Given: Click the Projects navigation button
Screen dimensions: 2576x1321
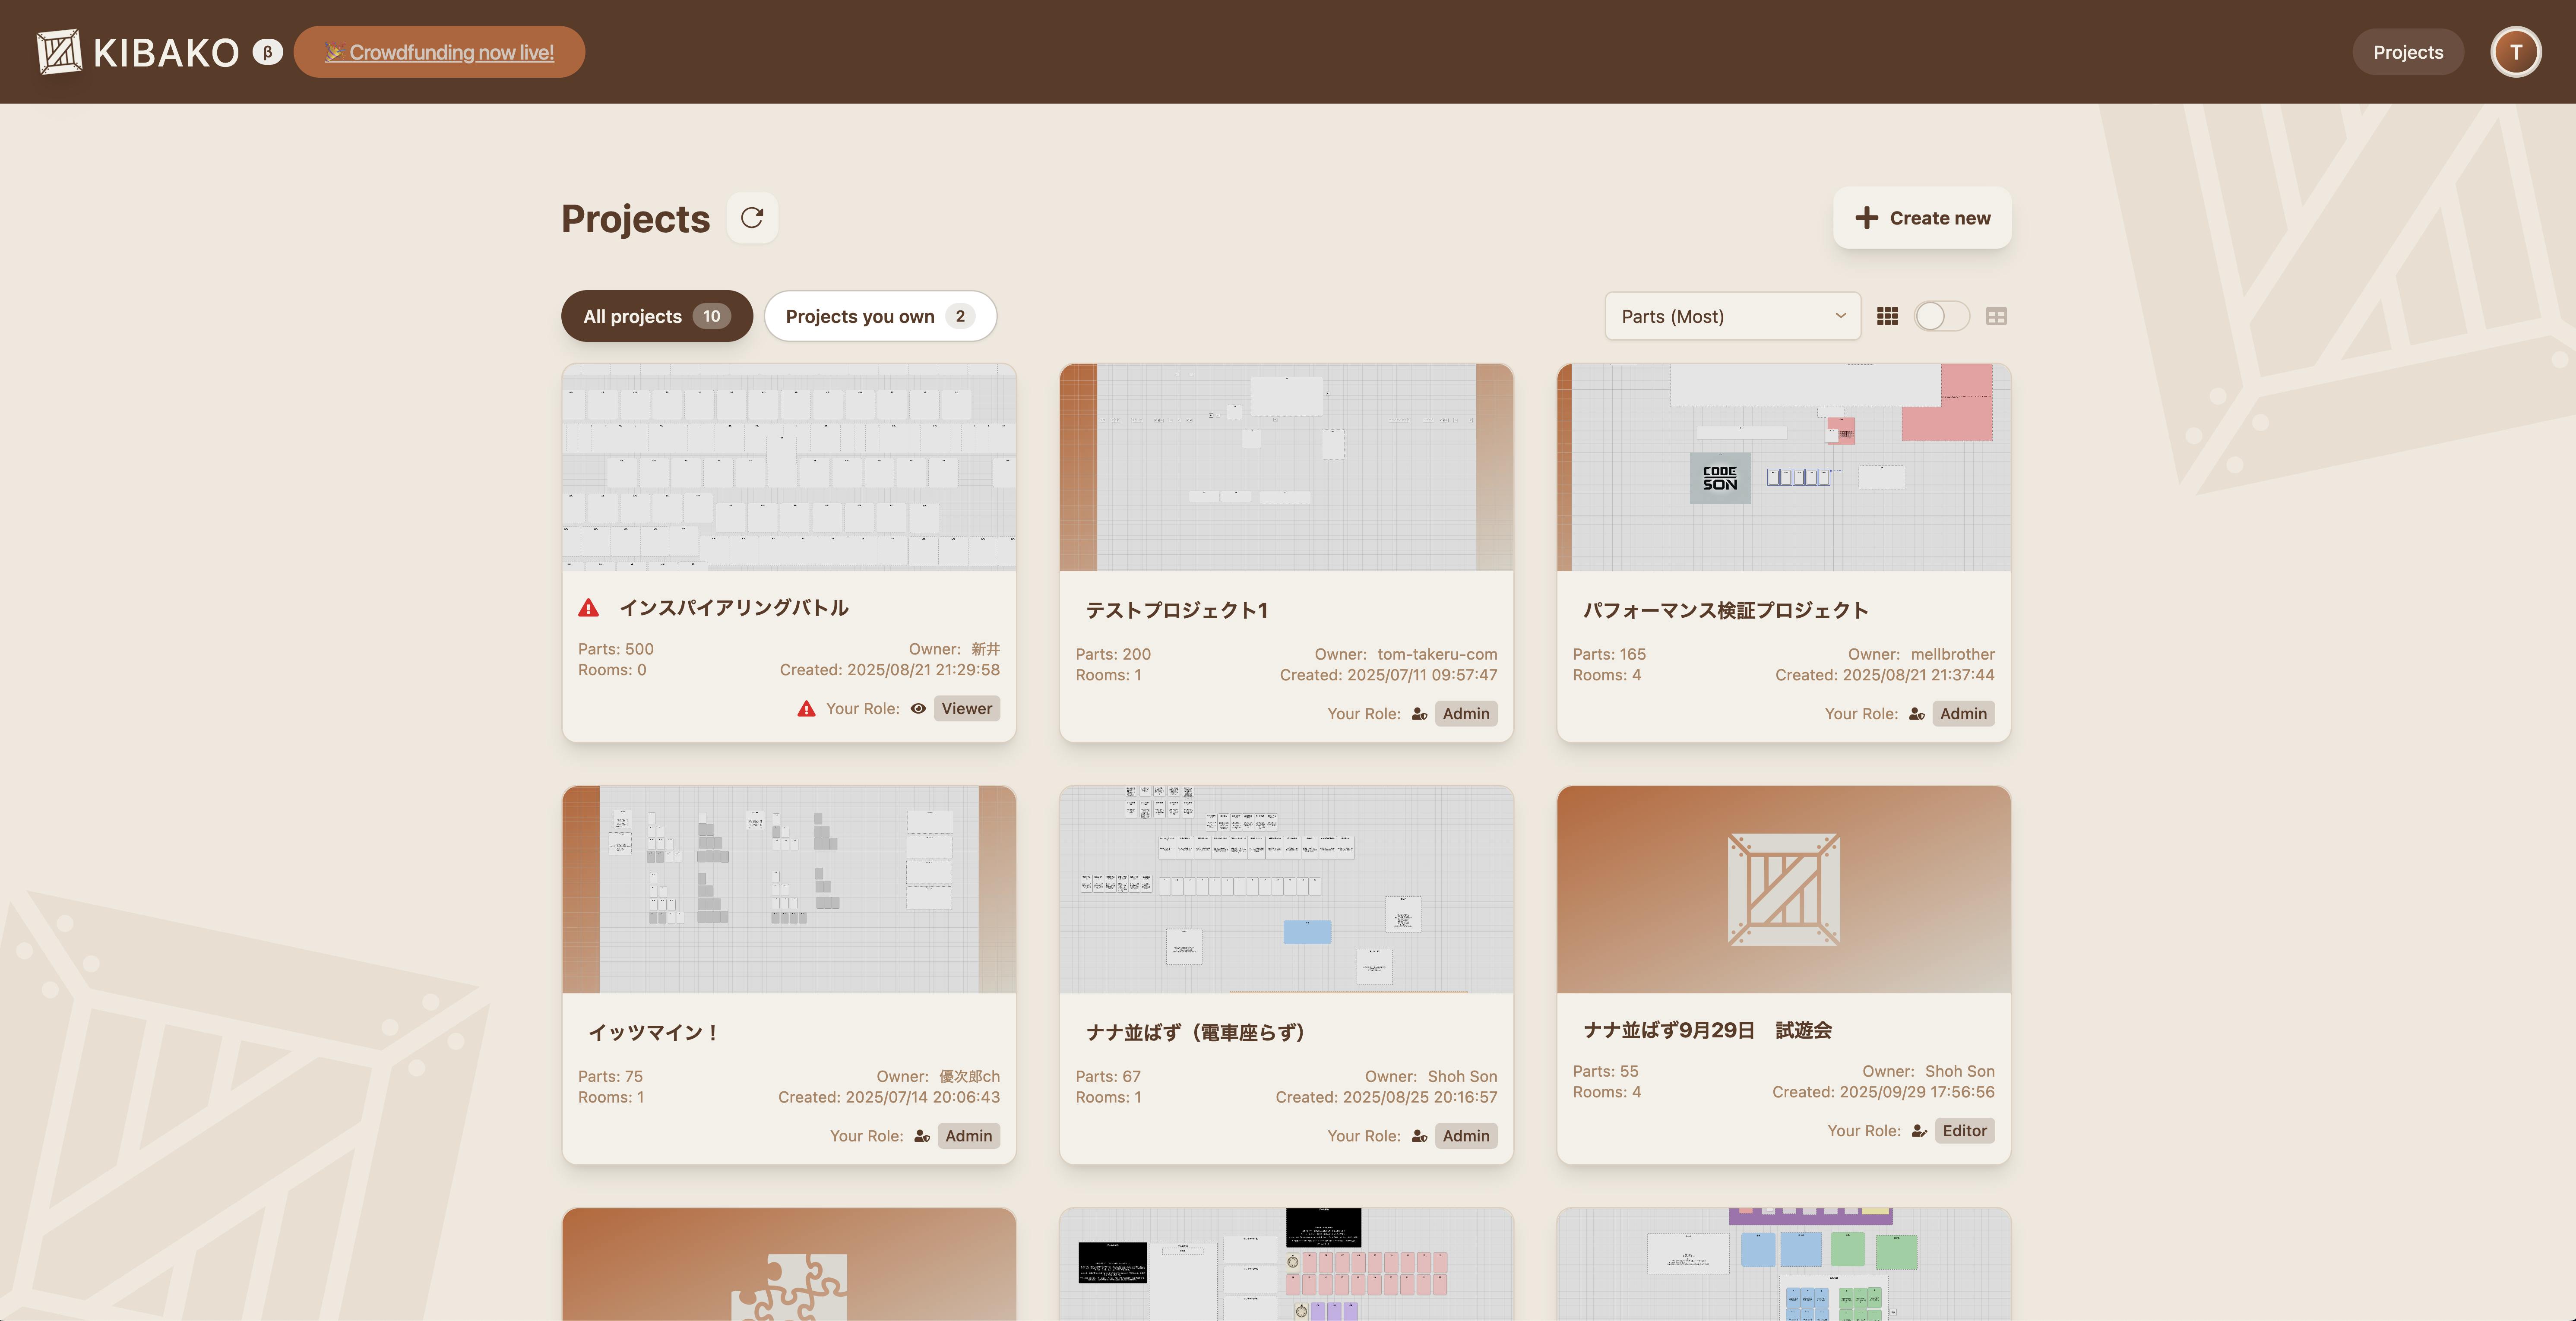Looking at the screenshot, I should pos(2407,52).
